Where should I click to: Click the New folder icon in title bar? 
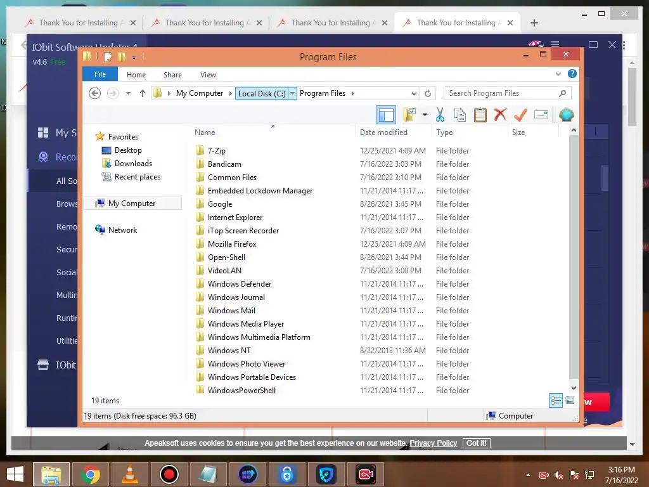[122, 56]
